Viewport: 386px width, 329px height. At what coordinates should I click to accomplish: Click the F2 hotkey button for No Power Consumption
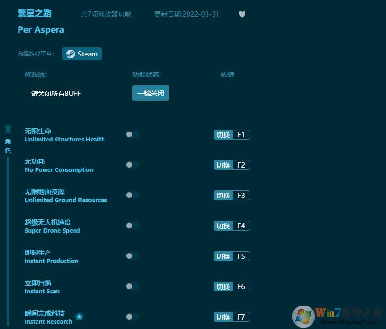[231, 165]
